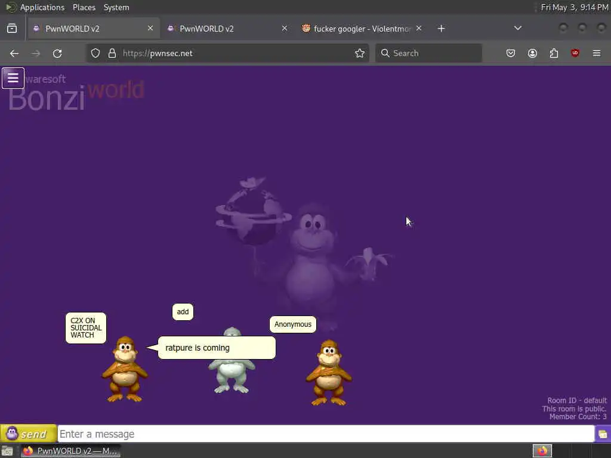This screenshot has height=458, width=611.
Task: Click the This room is public text
Action: click(x=575, y=409)
